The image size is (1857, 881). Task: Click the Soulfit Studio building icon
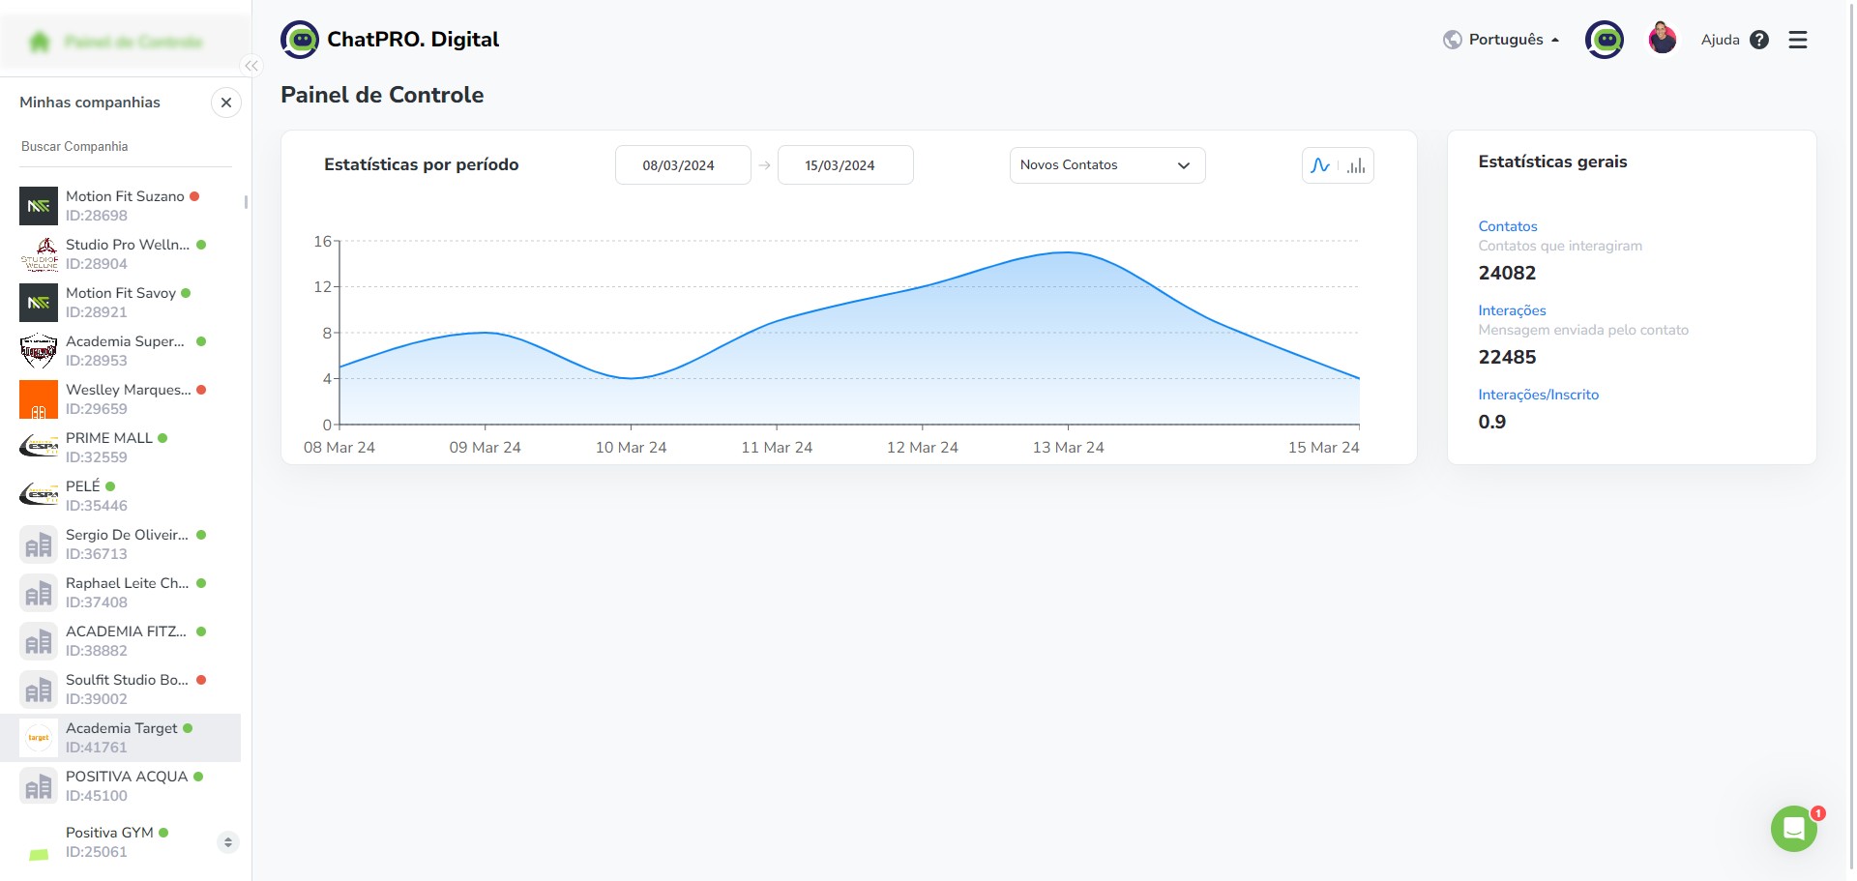pyautogui.click(x=39, y=690)
